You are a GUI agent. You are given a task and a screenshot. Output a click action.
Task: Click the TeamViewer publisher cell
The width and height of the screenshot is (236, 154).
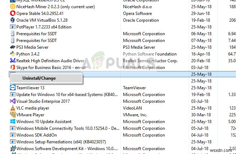pyautogui.click(x=134, y=88)
